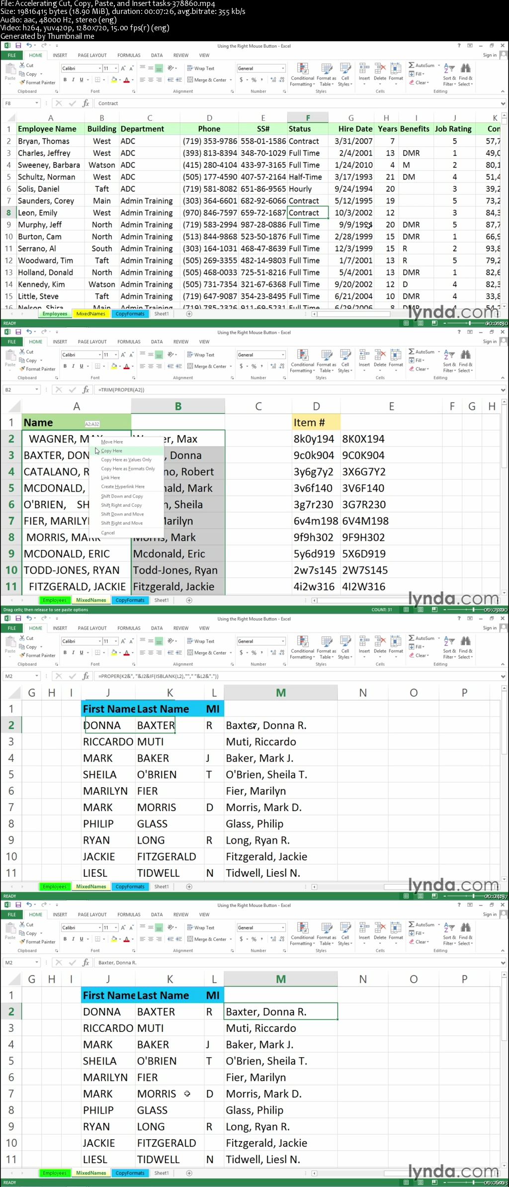Screen dimensions: 509x1187
Task: Click Increase Font Size in the top frame
Action: coord(123,69)
